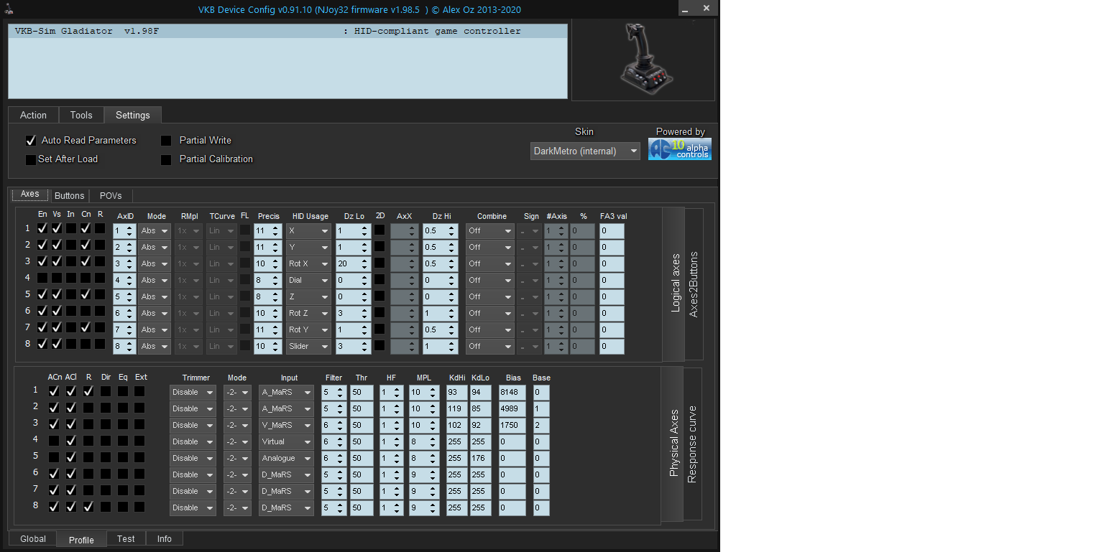Click Precis stepper for logical axis 3
Screen dimensions: 1104x552
click(x=276, y=264)
